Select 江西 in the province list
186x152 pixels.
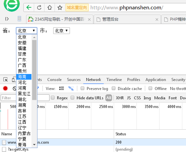[x=24, y=122]
